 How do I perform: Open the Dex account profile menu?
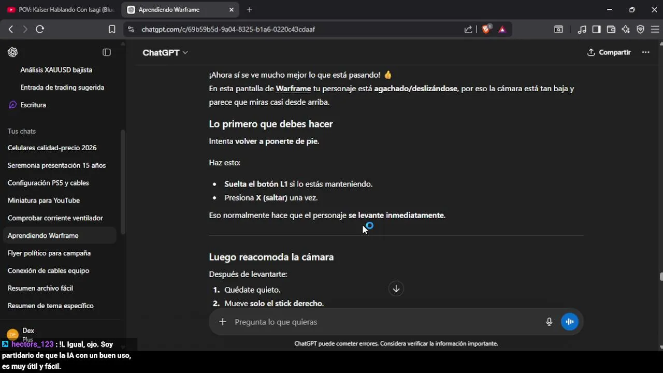(x=60, y=334)
